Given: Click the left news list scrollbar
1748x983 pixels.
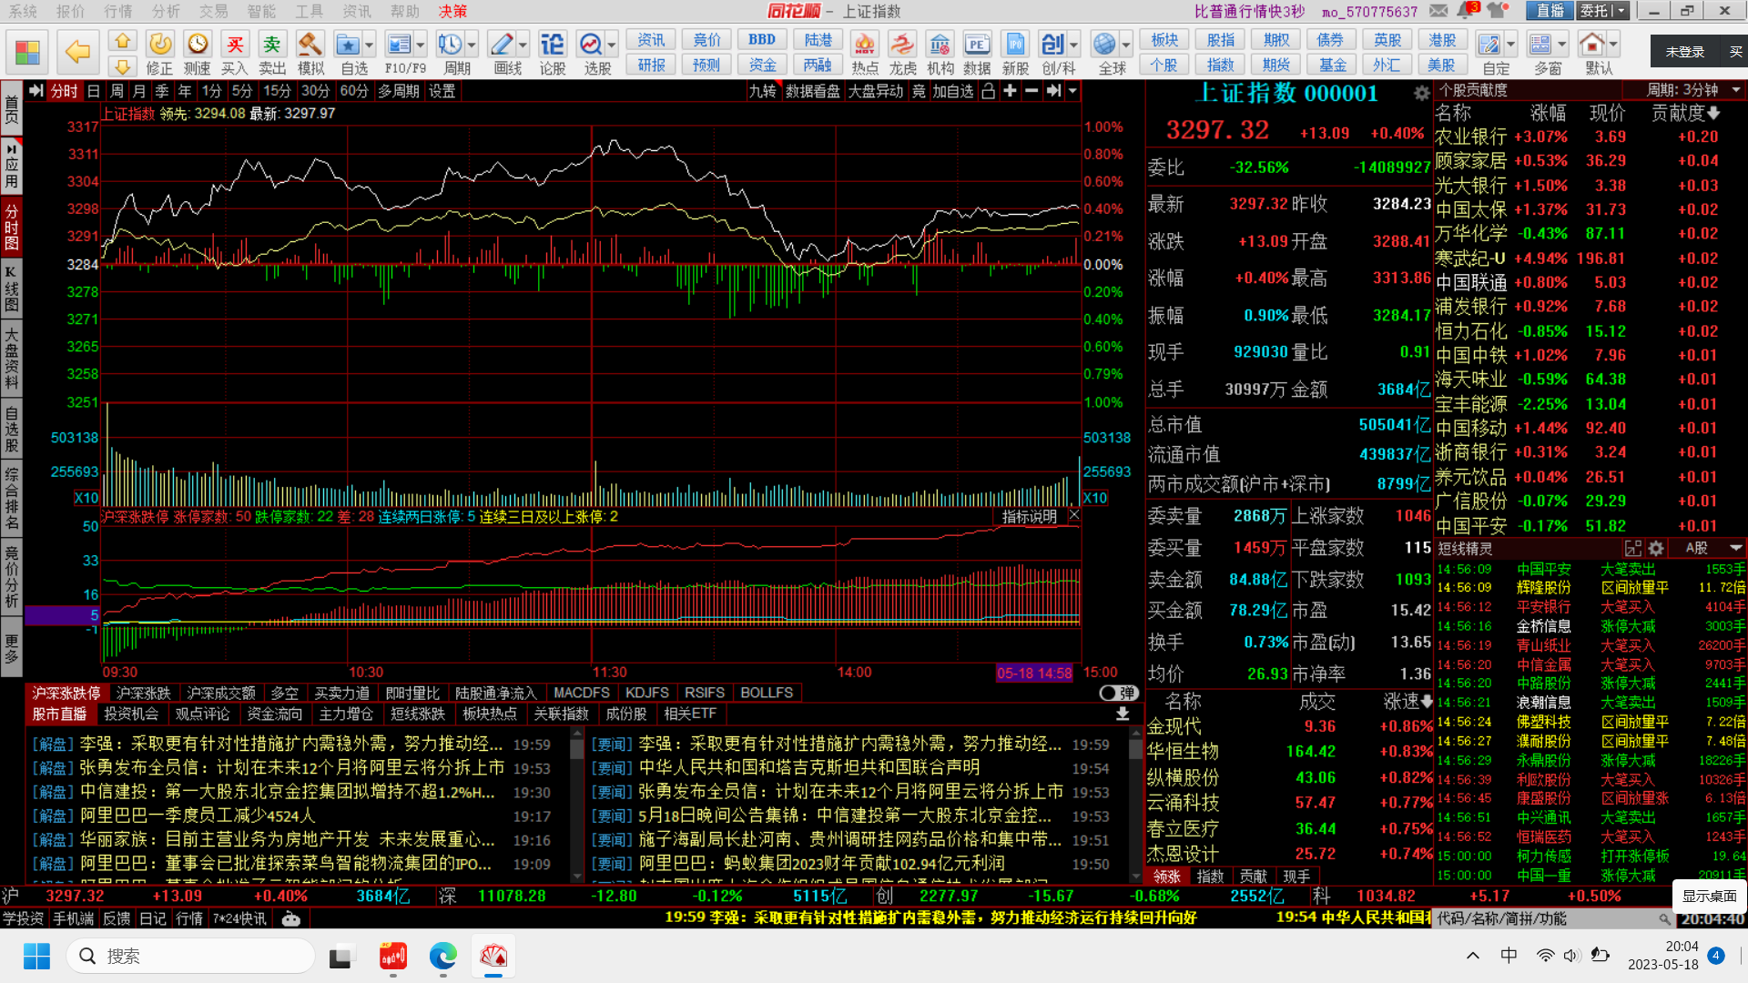Looking at the screenshot, I should (x=576, y=805).
